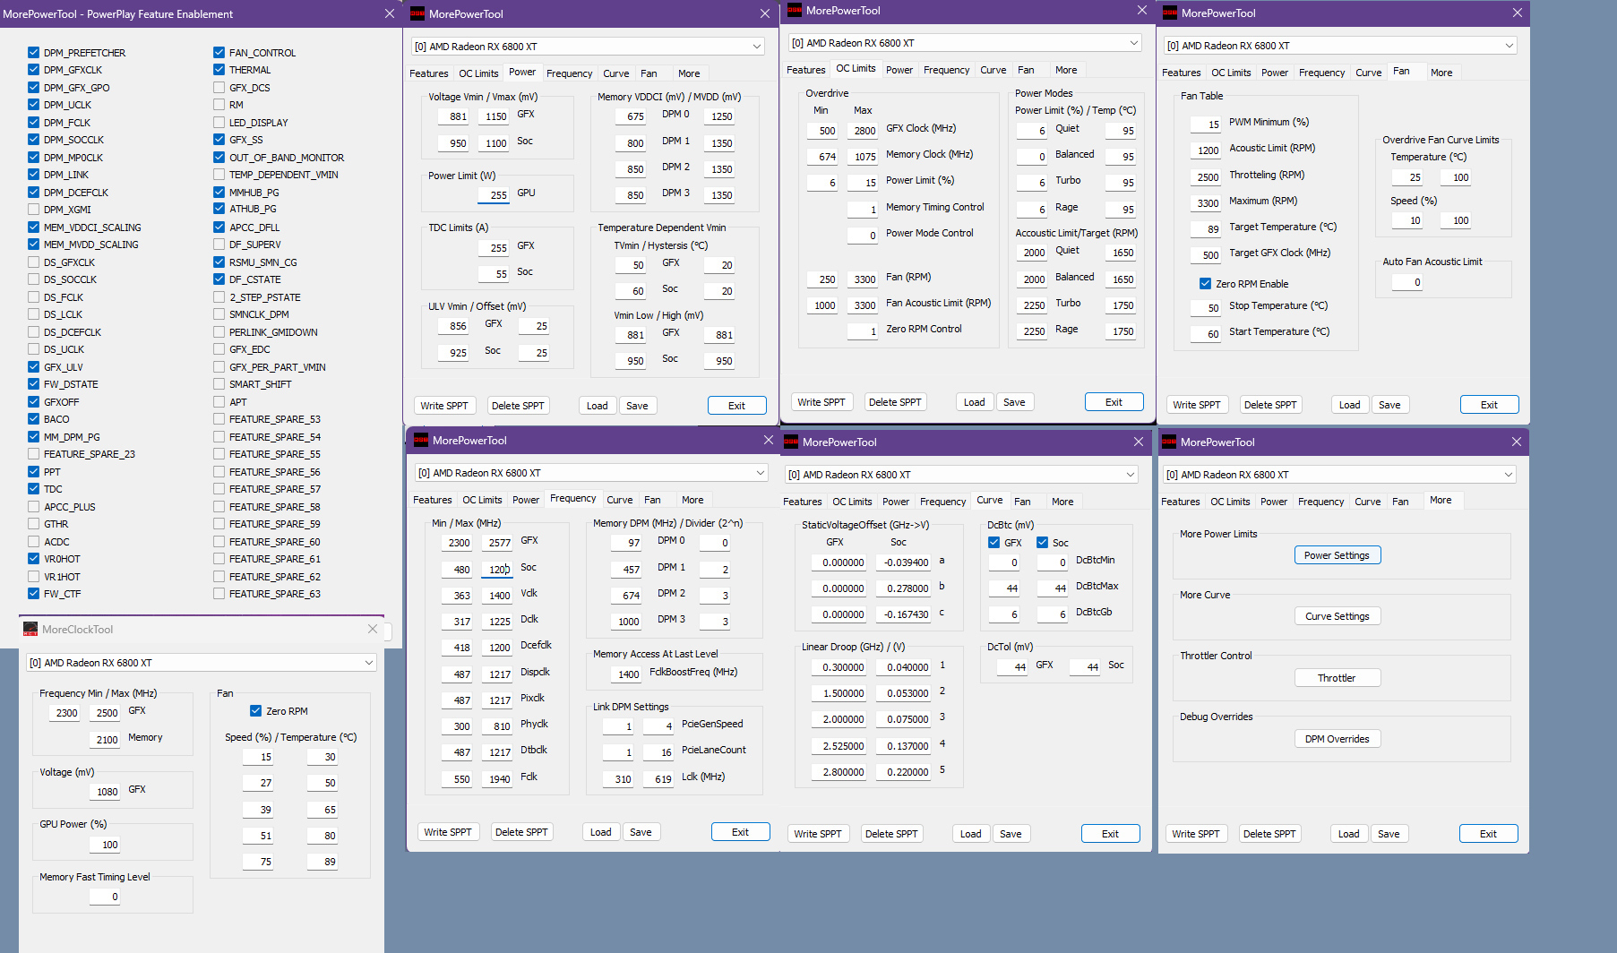Uncheck the FAN_CONTROL feature
1617x953 pixels.
(219, 52)
